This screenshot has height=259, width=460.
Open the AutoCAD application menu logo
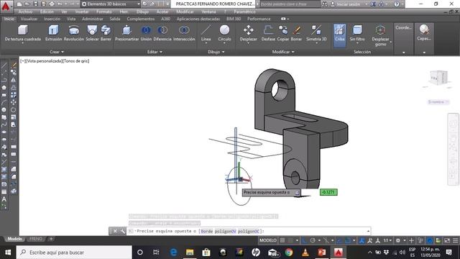point(6,6)
